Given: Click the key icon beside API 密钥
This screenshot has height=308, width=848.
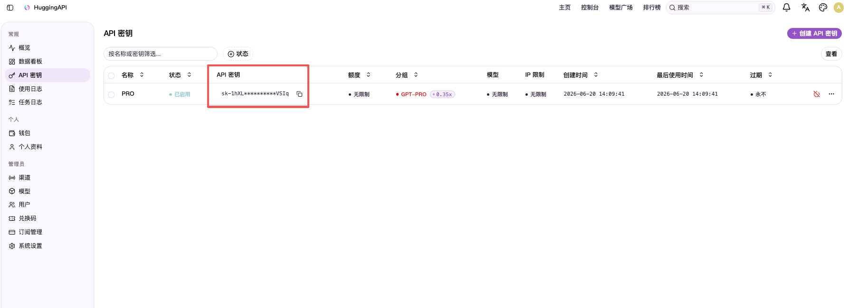Looking at the screenshot, I should click(x=12, y=75).
